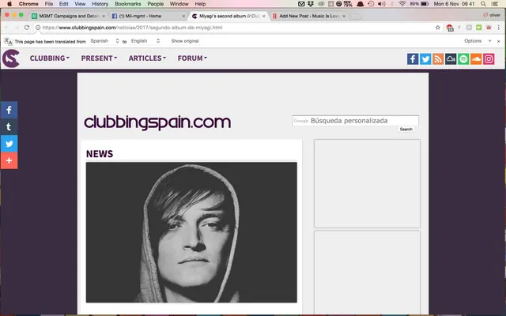Click the Search button under search box
This screenshot has width=506, height=316.
pos(406,129)
